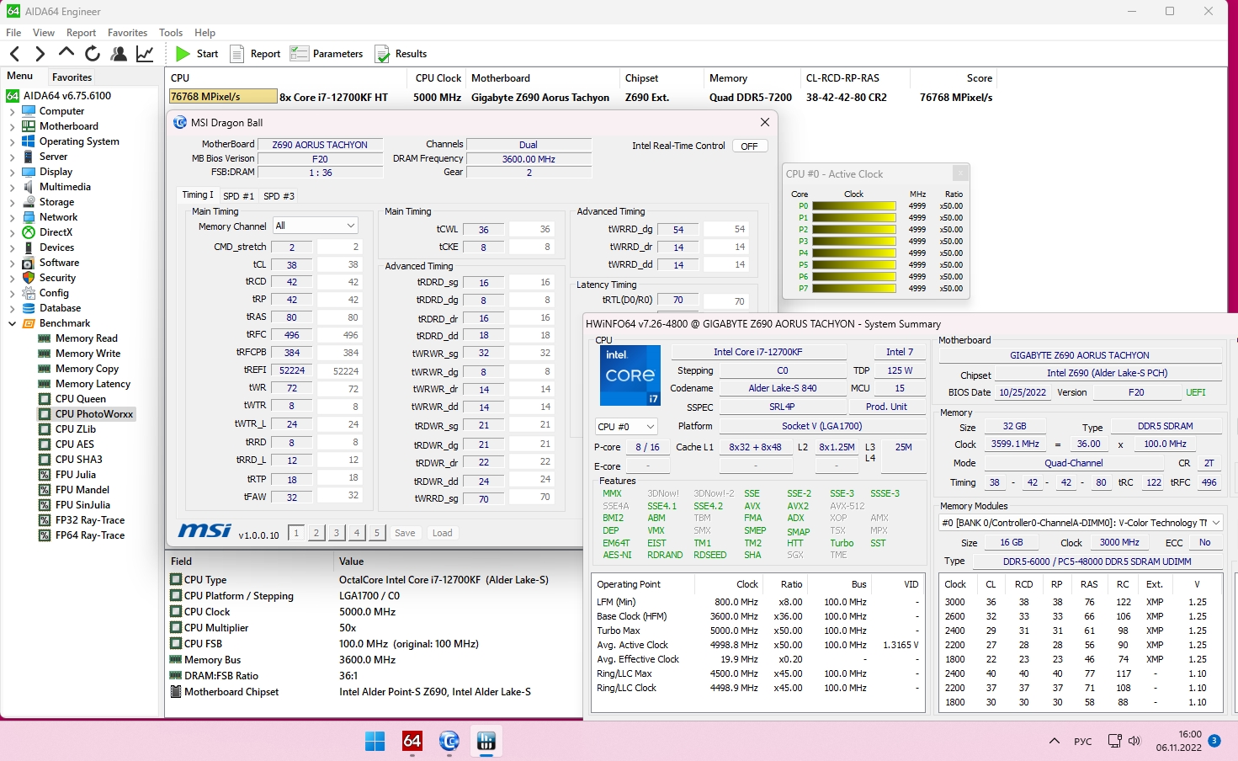Image resolution: width=1238 pixels, height=761 pixels.
Task: Open the Tools menu
Action: point(171,33)
